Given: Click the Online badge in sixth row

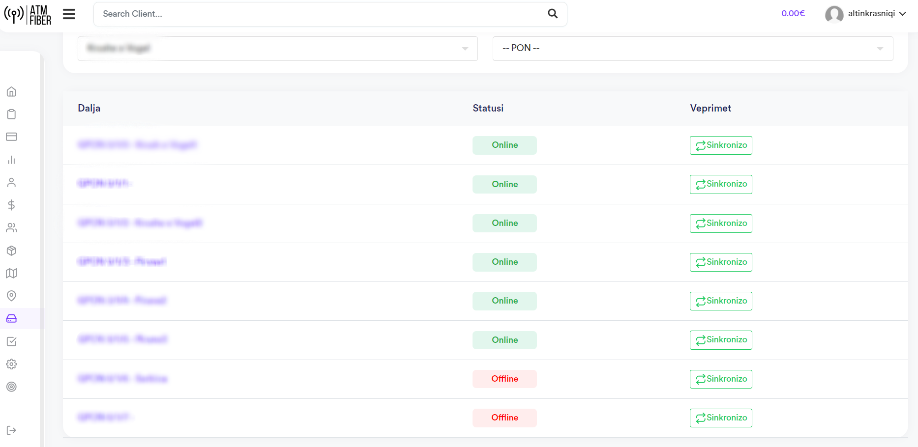Looking at the screenshot, I should pos(504,340).
